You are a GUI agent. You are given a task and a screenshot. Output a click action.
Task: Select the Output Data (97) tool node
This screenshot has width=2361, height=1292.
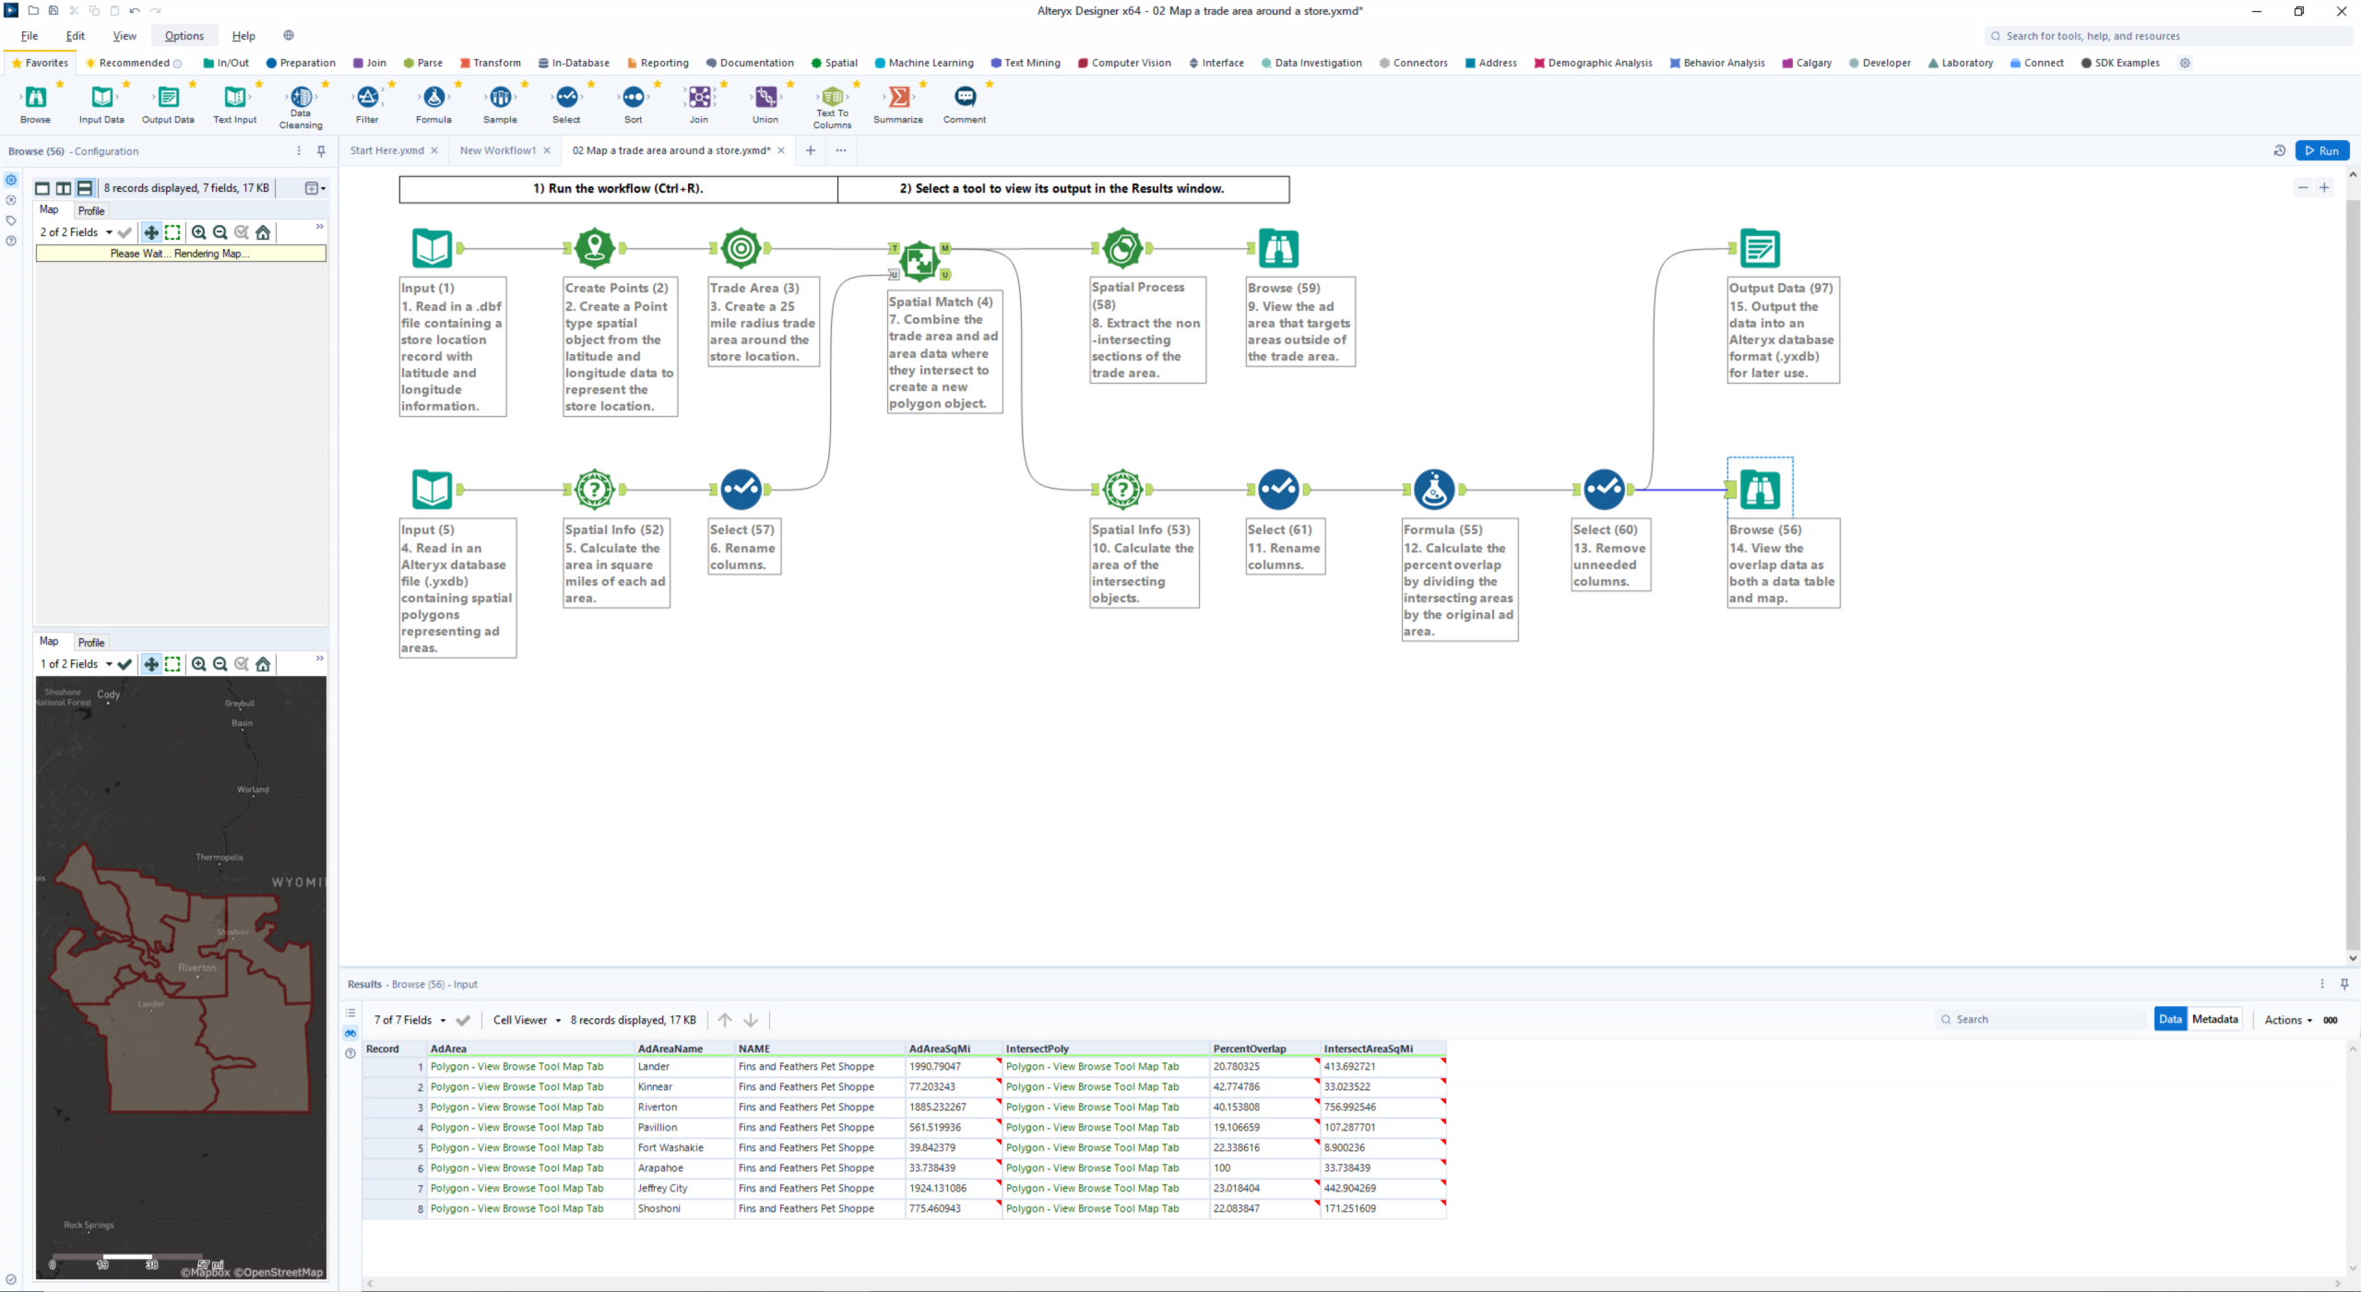tap(1759, 248)
